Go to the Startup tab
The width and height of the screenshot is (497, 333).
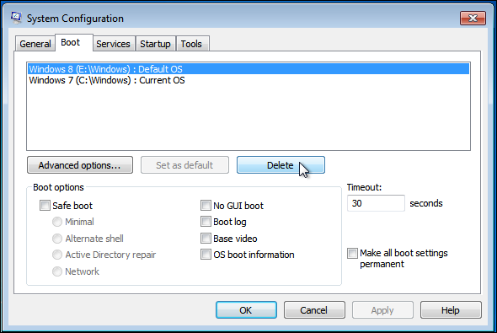coord(155,44)
